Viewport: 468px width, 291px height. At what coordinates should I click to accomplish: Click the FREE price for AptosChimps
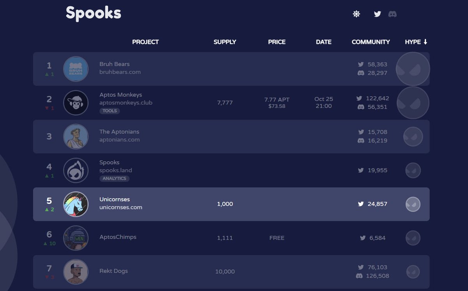pos(277,238)
